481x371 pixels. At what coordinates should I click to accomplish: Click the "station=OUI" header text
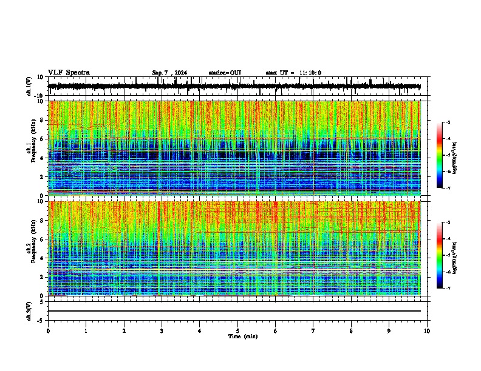click(225, 73)
